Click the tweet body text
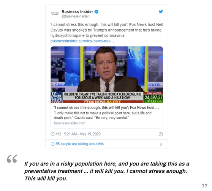Viewport: 212px width, 191px height. [x=107, y=30]
